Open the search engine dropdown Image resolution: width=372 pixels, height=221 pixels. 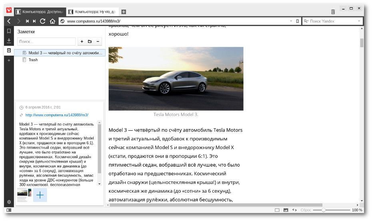tap(359, 21)
